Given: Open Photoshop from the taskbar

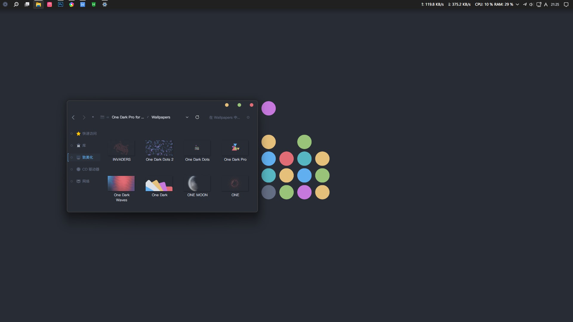Looking at the screenshot, I should point(61,4).
